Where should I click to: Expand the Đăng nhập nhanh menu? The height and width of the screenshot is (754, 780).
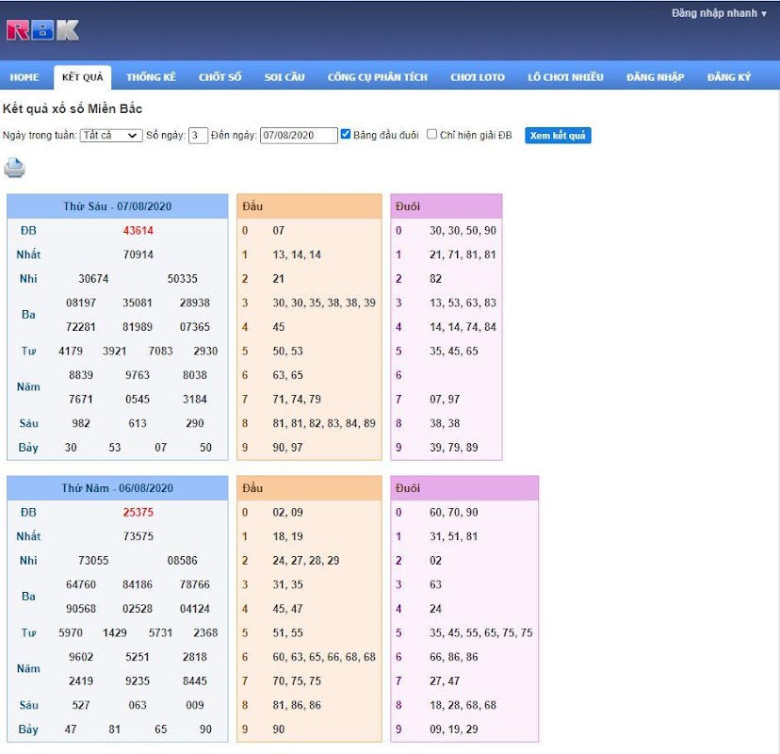[719, 13]
